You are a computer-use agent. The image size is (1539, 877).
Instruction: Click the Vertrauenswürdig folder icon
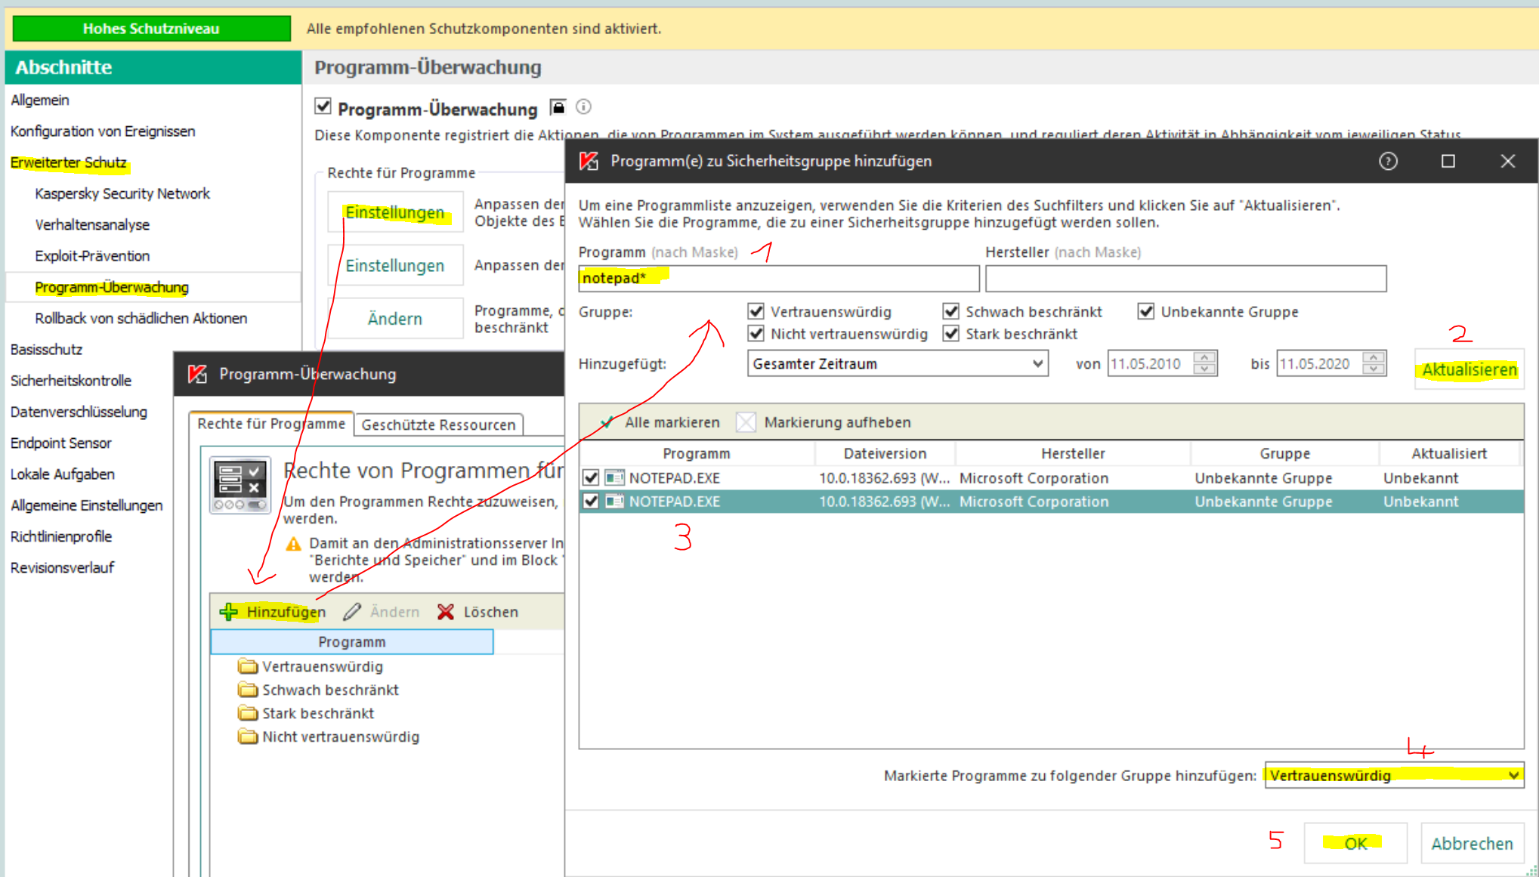pyautogui.click(x=247, y=666)
